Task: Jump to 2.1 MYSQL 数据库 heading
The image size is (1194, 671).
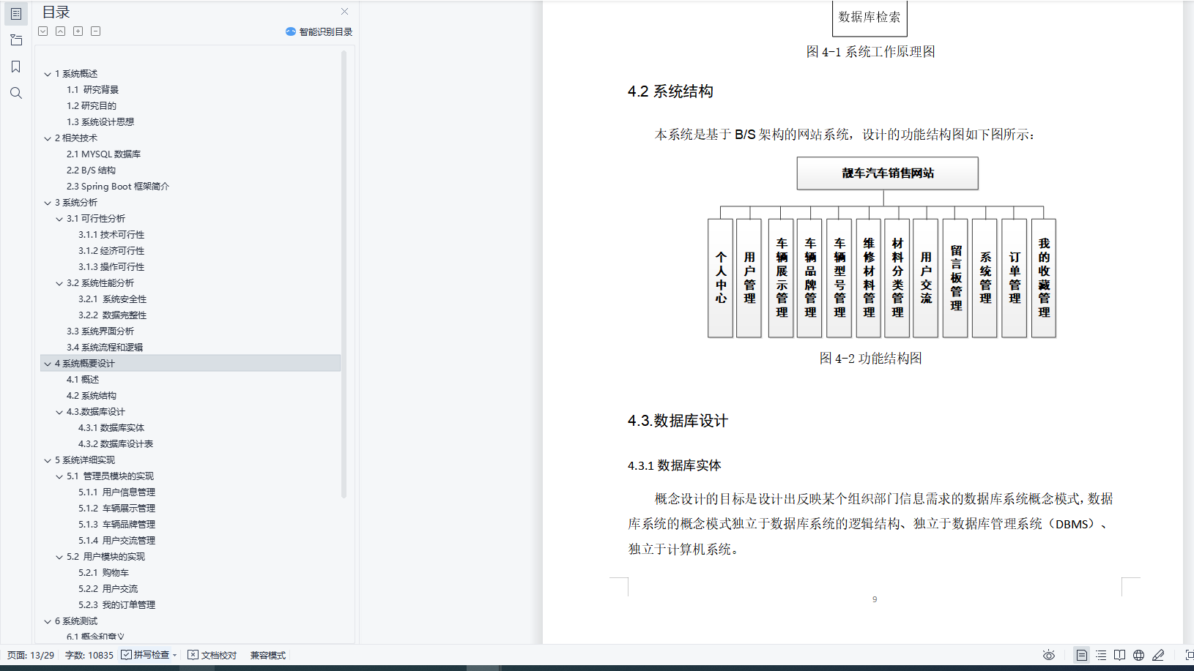Action: pos(103,154)
